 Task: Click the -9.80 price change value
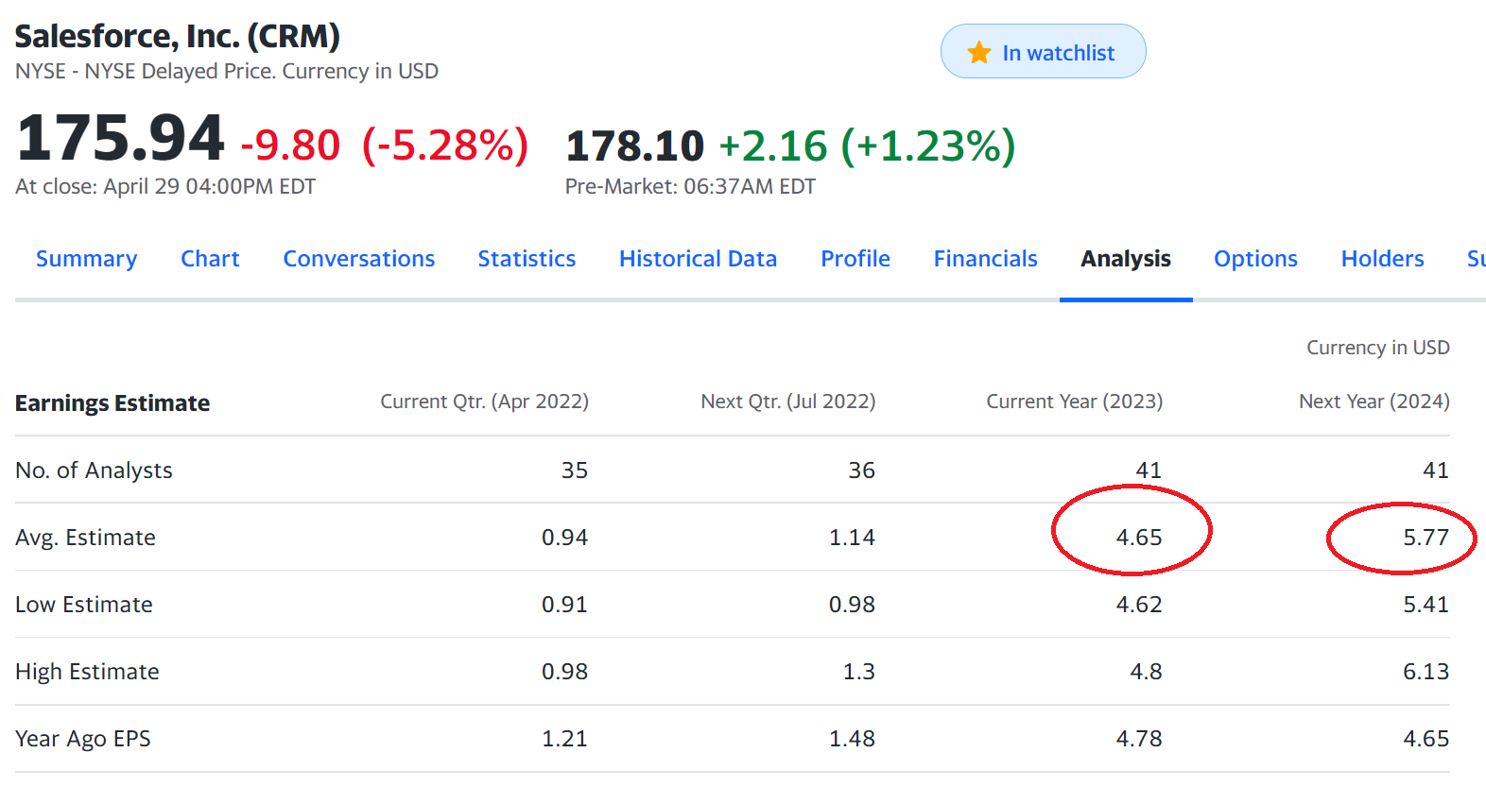pyautogui.click(x=290, y=145)
